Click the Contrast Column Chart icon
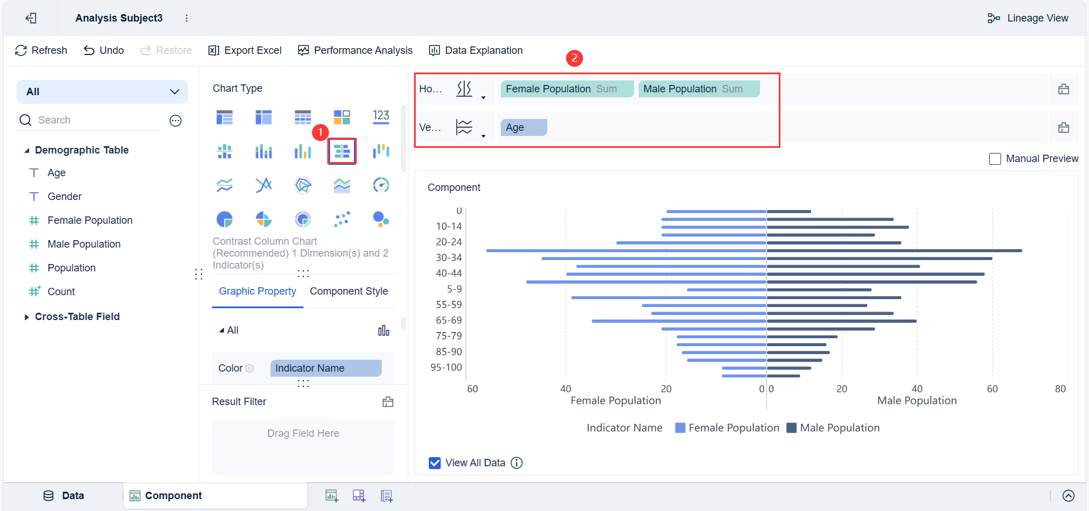 click(342, 151)
